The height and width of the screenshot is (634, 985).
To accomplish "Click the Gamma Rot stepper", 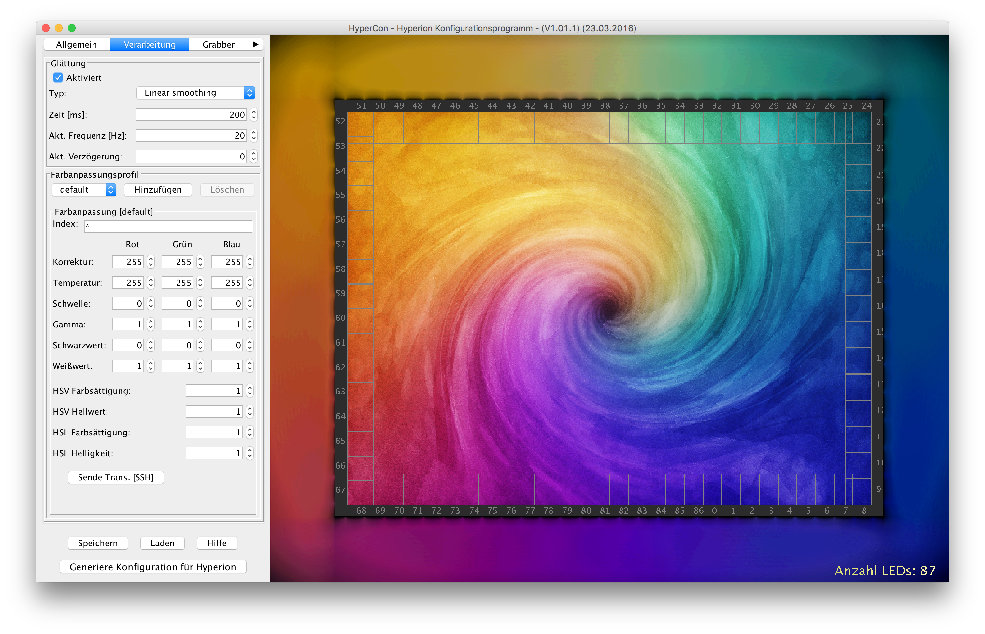I will [x=151, y=324].
